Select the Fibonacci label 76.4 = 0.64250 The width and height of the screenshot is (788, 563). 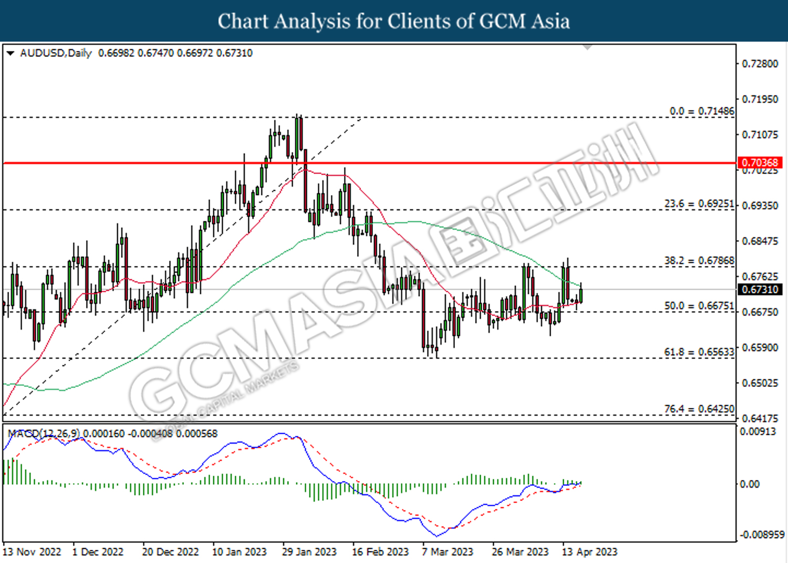(699, 408)
